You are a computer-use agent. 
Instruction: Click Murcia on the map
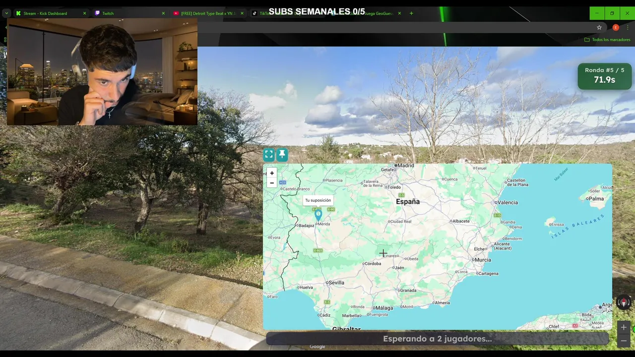click(482, 260)
